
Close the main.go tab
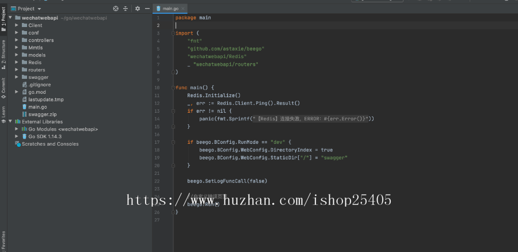[183, 9]
